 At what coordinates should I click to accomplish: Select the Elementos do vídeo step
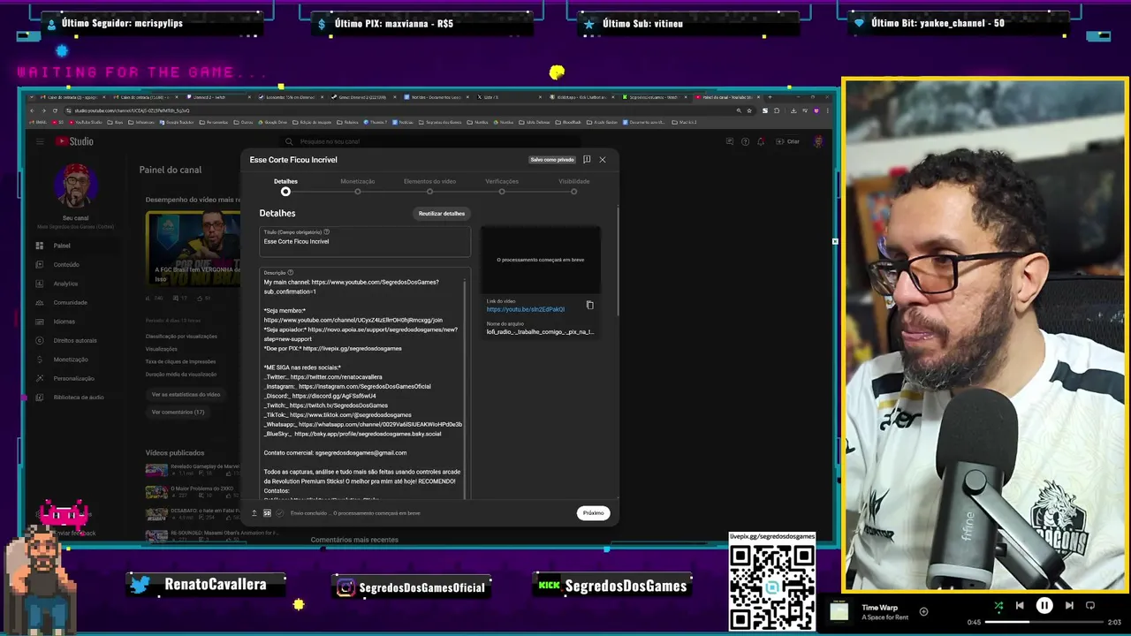429,185
